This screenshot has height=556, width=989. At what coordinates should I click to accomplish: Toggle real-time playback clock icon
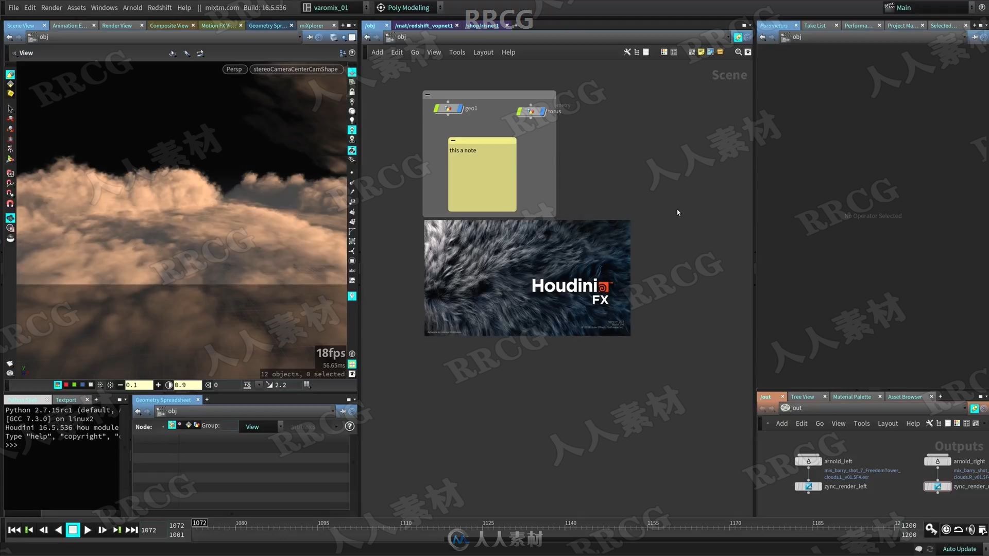(x=946, y=529)
